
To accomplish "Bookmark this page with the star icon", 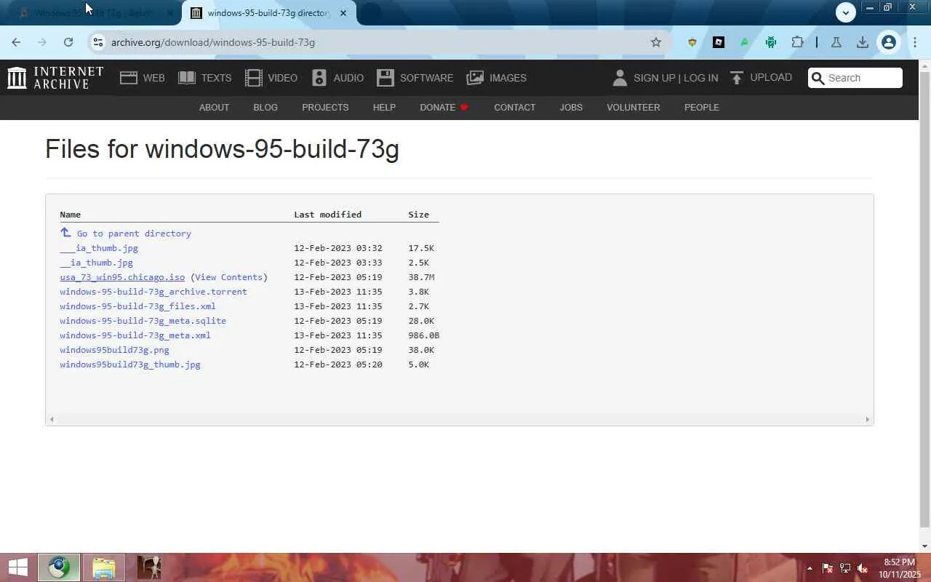I will click(x=656, y=42).
